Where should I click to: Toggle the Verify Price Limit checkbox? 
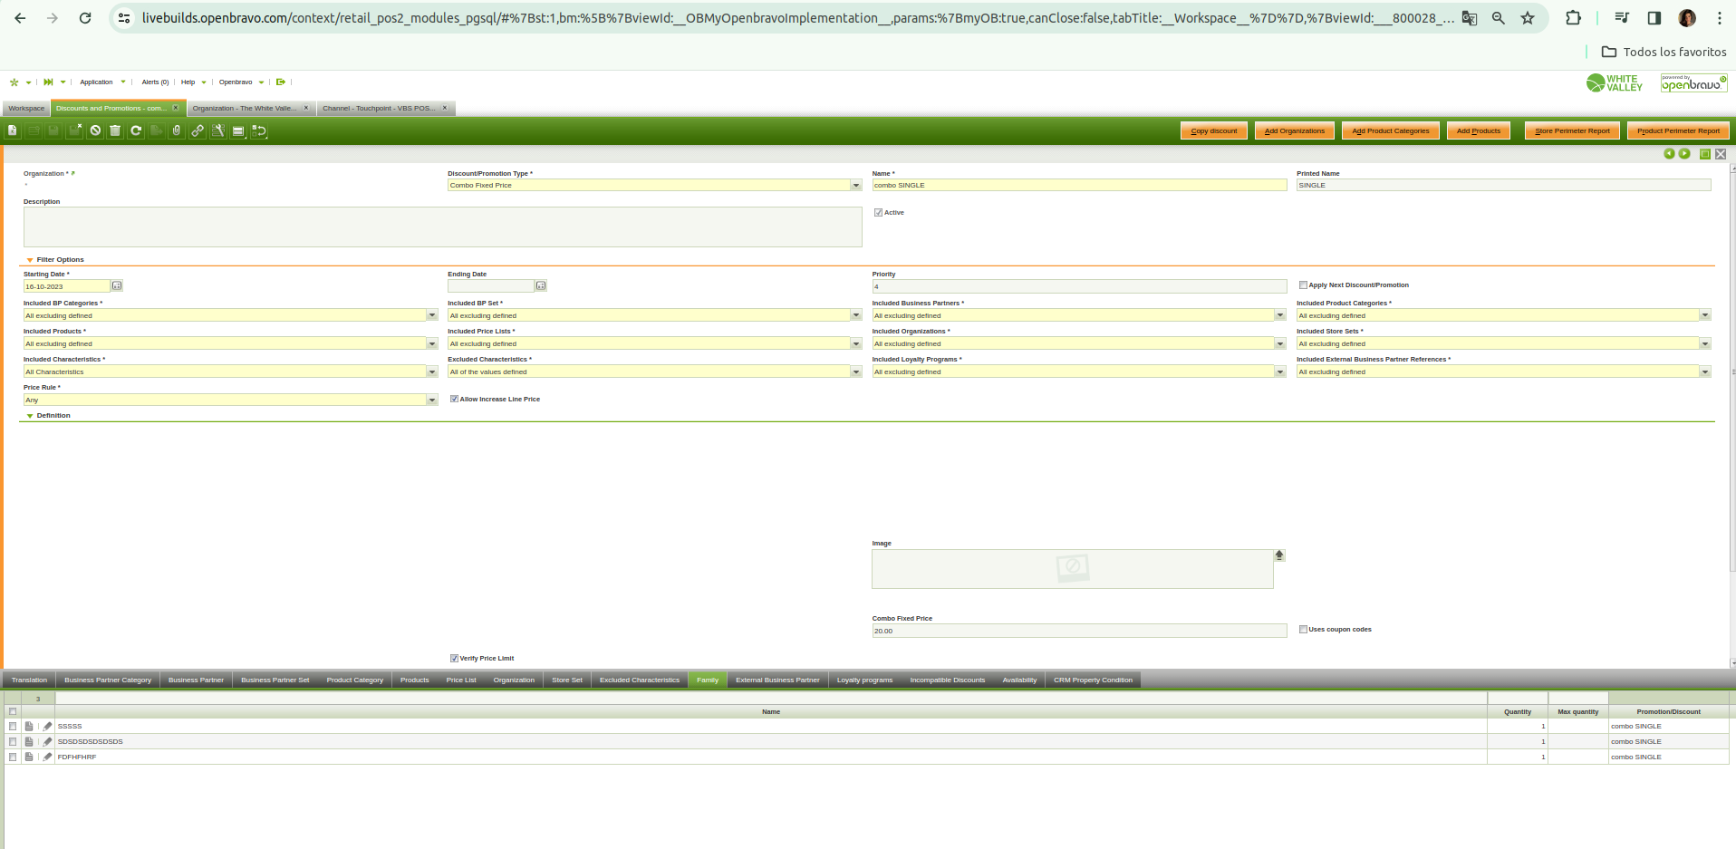coord(454,659)
